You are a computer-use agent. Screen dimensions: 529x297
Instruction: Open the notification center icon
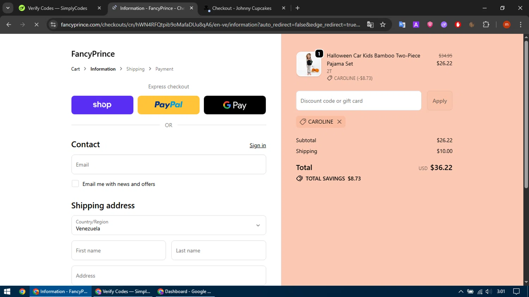(516, 291)
